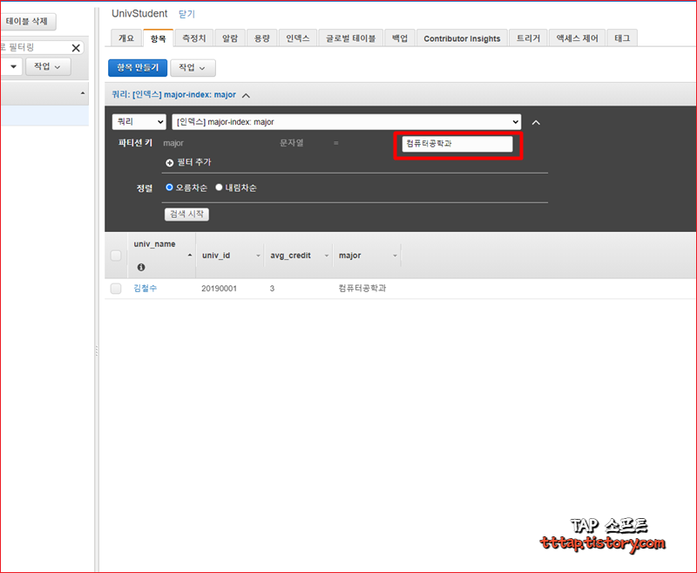Click the pane splitter handle
The width and height of the screenshot is (697, 573).
(x=97, y=351)
